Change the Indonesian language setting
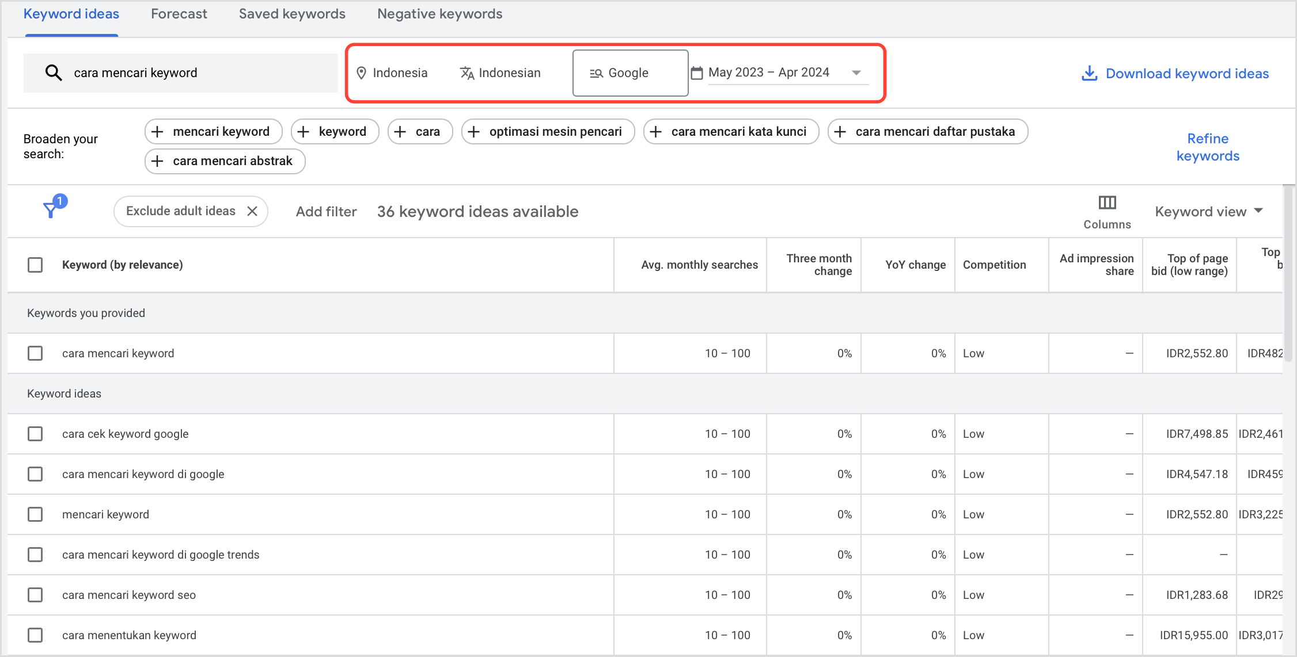 point(500,73)
